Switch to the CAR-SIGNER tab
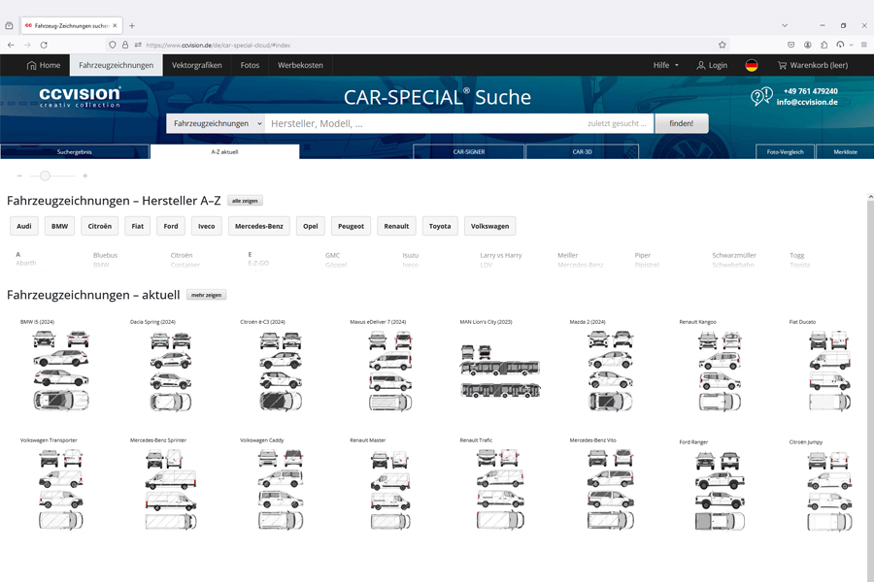This screenshot has height=582, width=874. [x=469, y=152]
